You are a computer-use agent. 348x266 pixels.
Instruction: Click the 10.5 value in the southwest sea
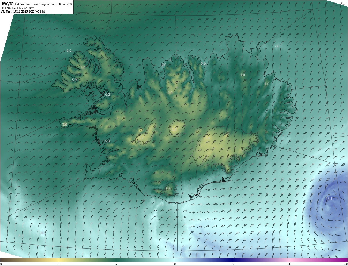(x=42, y=233)
